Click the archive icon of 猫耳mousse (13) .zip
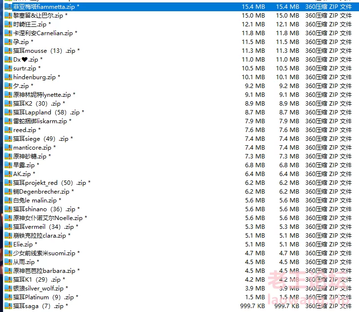This screenshot has height=312, width=359. [8, 51]
